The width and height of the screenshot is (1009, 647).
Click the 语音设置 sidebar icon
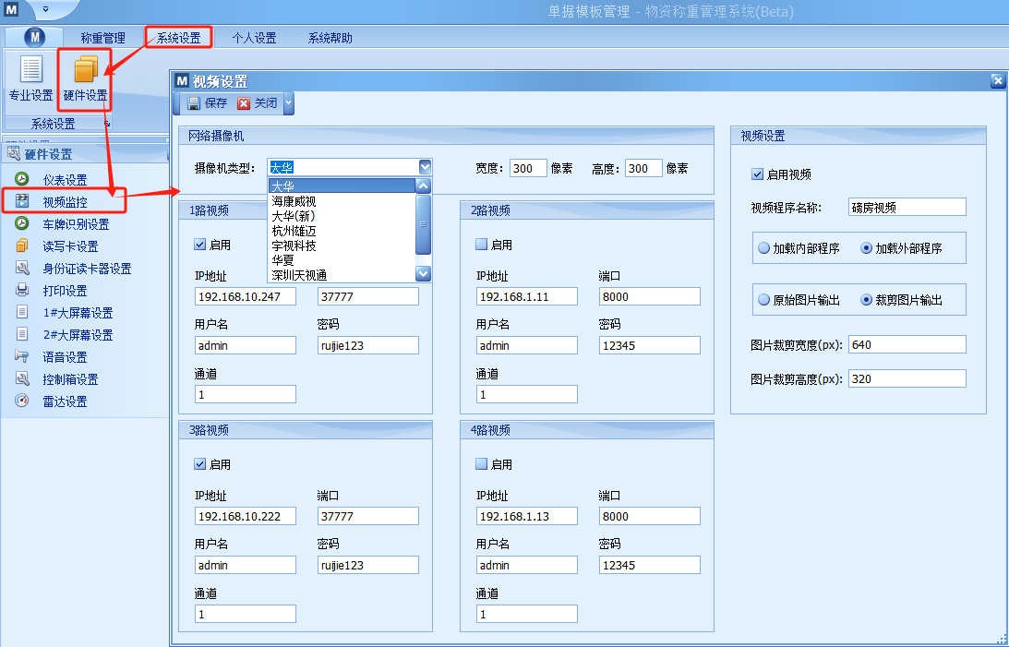pyautogui.click(x=22, y=356)
